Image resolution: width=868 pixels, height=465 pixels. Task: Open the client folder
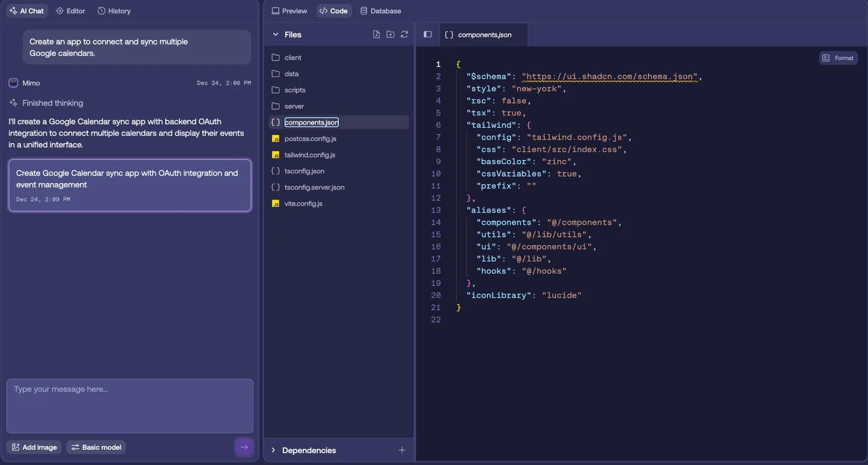(x=339, y=57)
